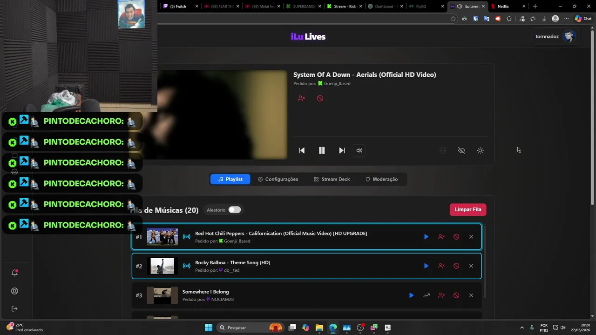This screenshot has width=596, height=335.
Task: Open the Copilot Chat button
Action: point(583,19)
